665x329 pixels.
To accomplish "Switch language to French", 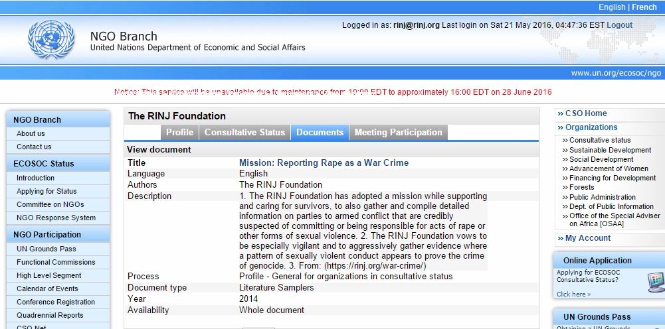I will pos(644,7).
